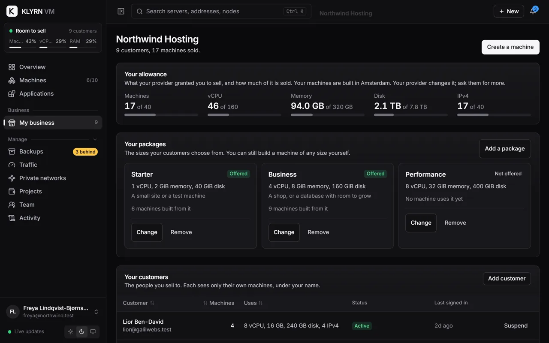This screenshot has height=343, width=549.
Task: Sort by Uses column arrows icon
Action: (x=260, y=303)
